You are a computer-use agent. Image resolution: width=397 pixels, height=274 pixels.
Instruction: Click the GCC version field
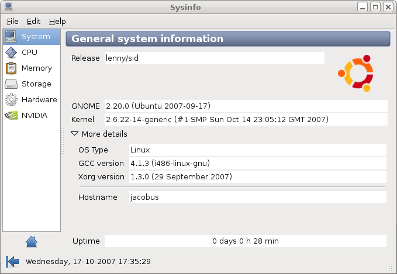pyautogui.click(x=258, y=163)
